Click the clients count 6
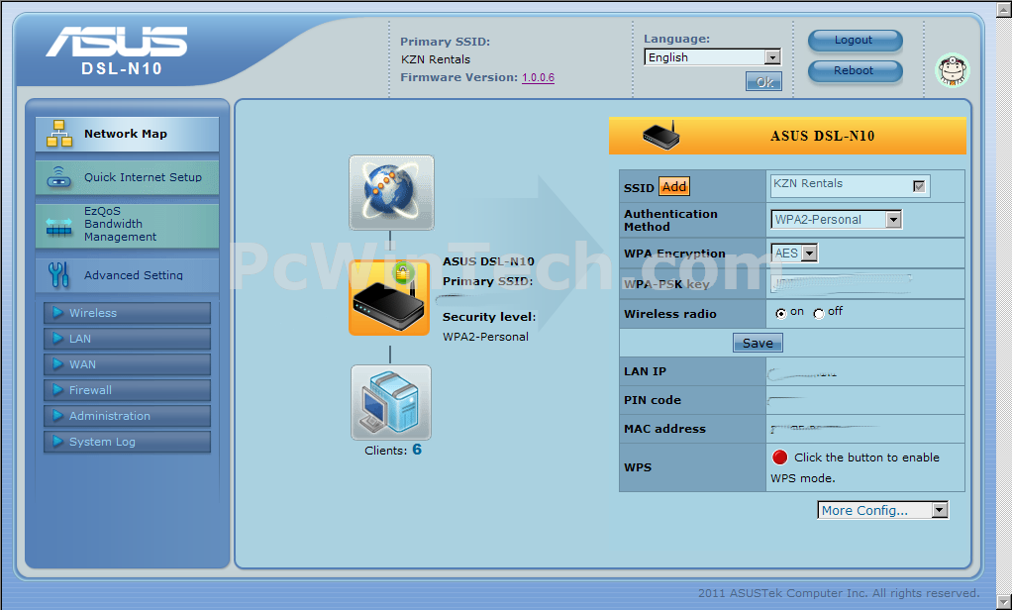 click(x=417, y=450)
